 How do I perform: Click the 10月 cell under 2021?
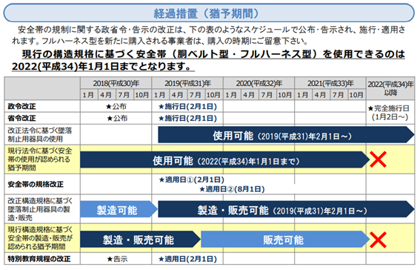pyautogui.click(x=357, y=95)
